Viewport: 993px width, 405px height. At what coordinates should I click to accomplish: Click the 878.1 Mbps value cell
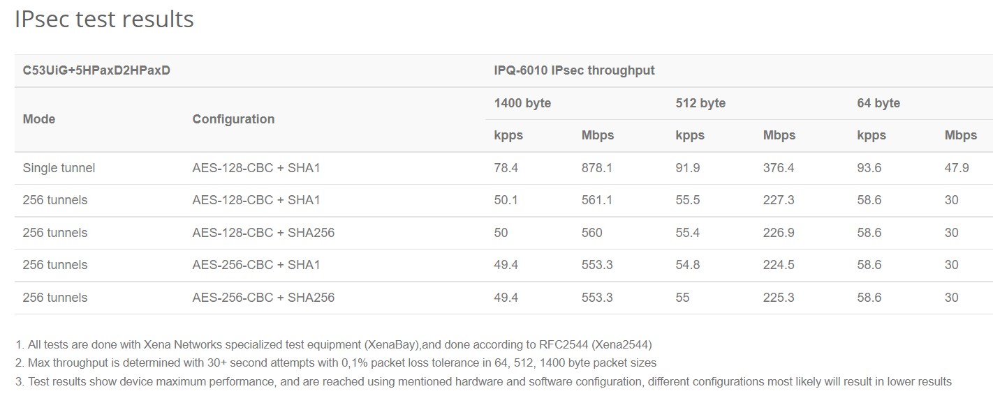click(x=597, y=168)
